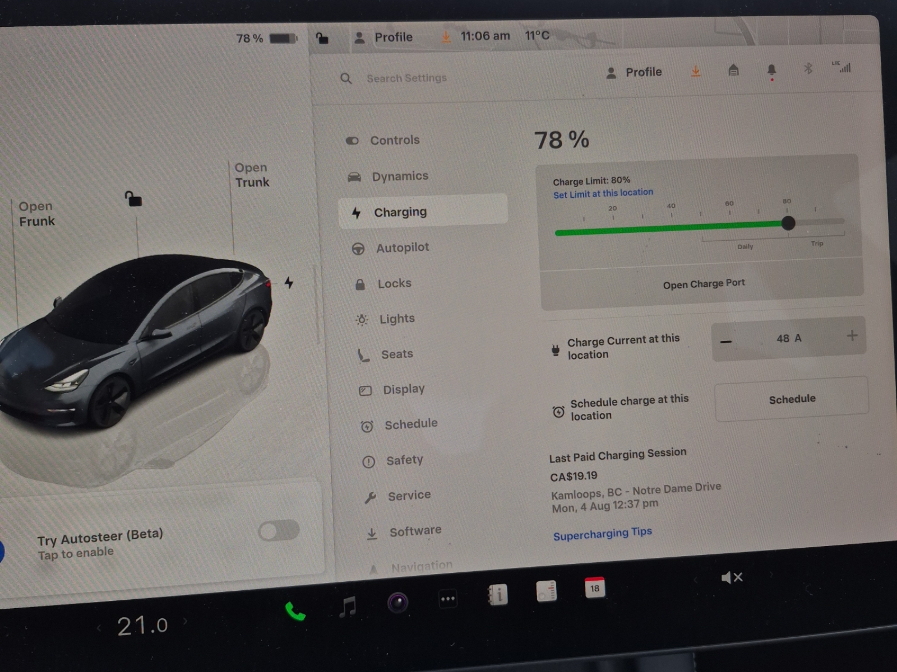Increase charge current with plus button
The width and height of the screenshot is (897, 672).
pyautogui.click(x=852, y=335)
